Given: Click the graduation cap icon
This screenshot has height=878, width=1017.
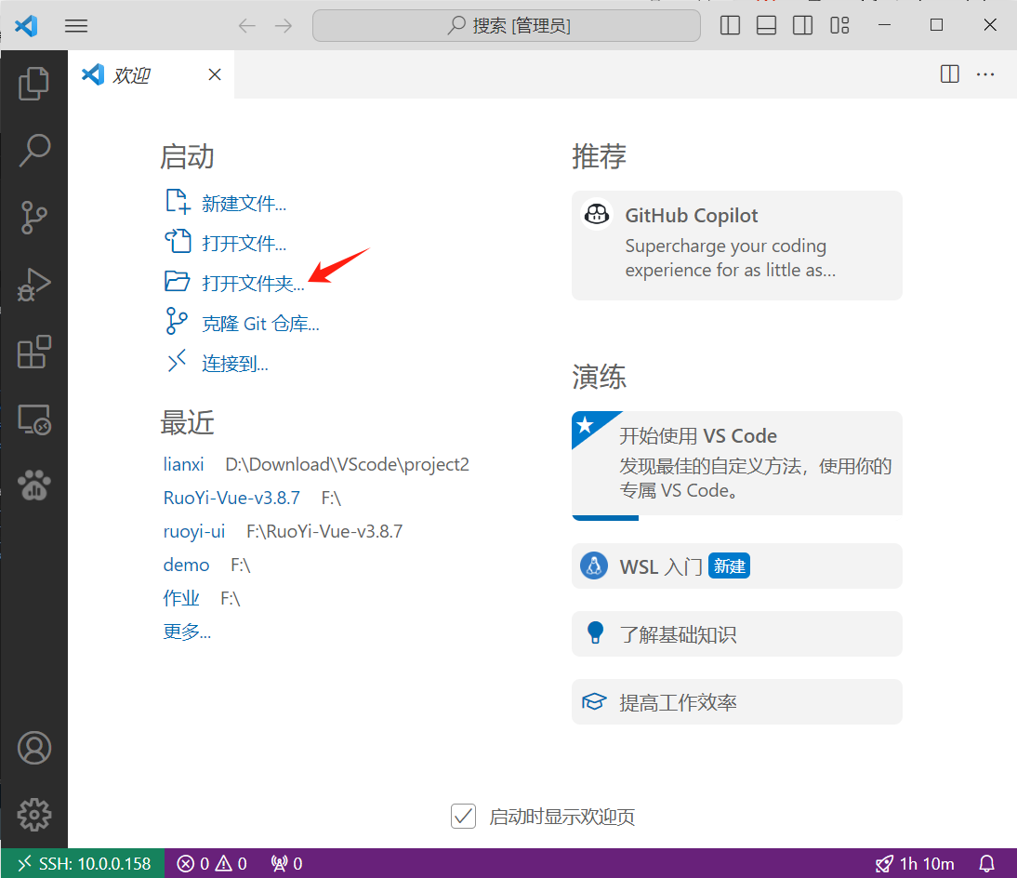Looking at the screenshot, I should pos(594,701).
